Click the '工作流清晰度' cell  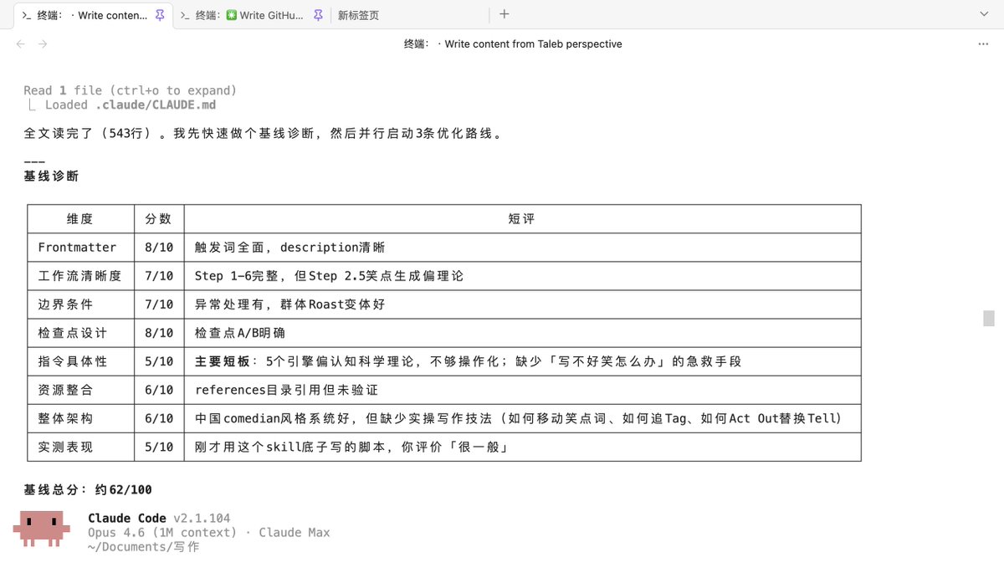(80, 276)
